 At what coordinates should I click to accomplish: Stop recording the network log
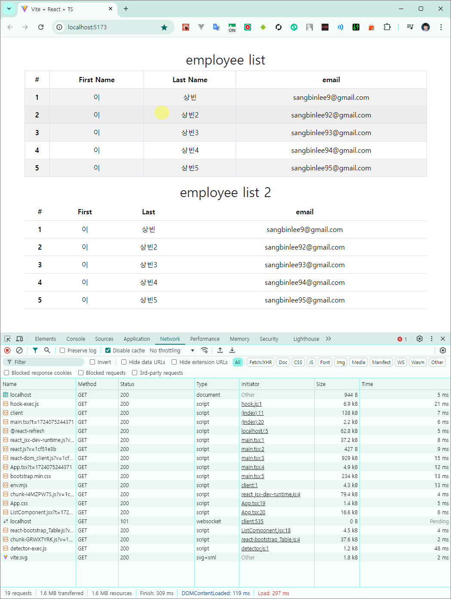7,350
